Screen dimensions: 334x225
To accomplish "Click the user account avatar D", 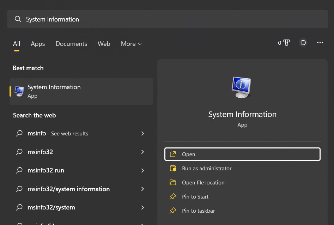I will point(303,43).
